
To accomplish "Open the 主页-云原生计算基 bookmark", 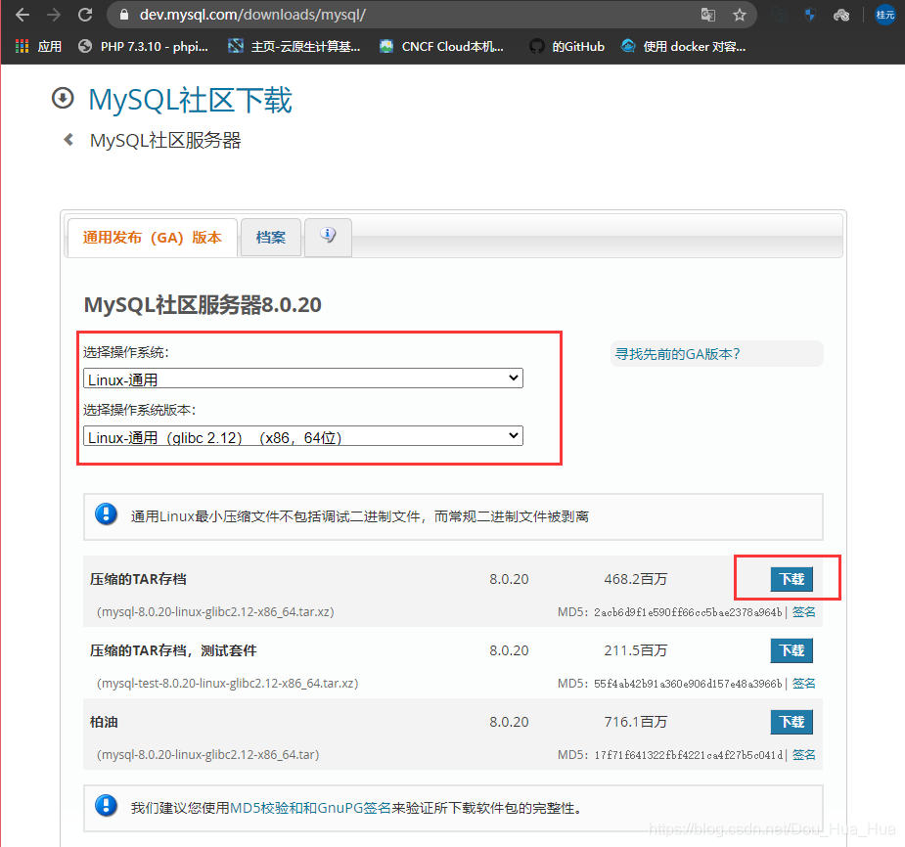I will click(294, 47).
